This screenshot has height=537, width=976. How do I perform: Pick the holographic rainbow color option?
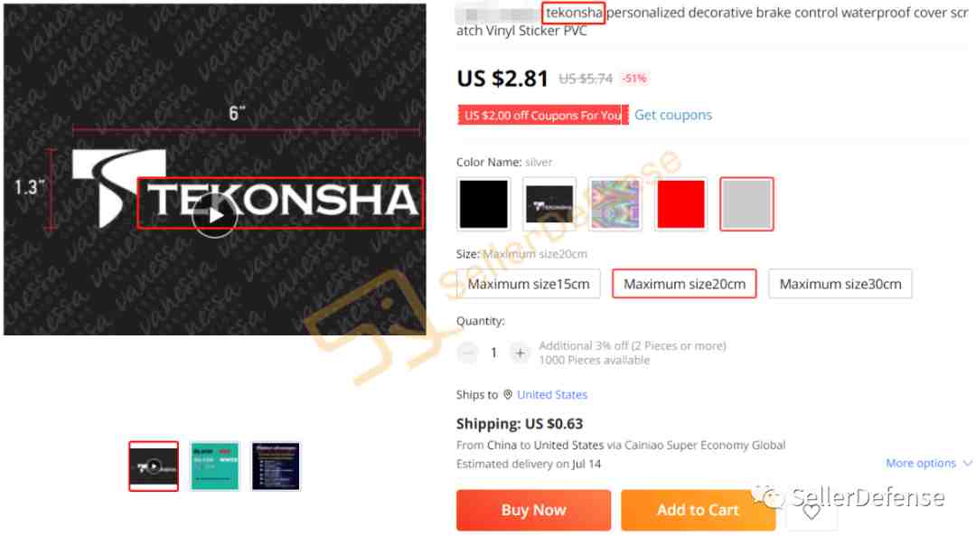[x=615, y=203]
